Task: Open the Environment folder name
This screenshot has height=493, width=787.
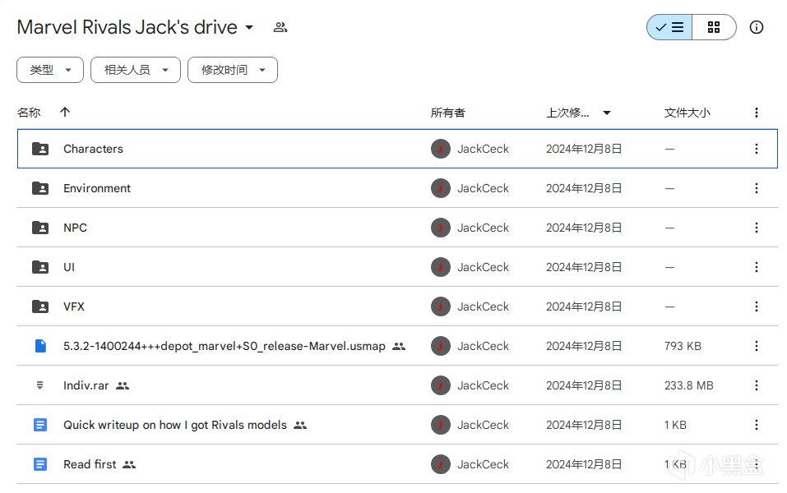Action: pyautogui.click(x=97, y=188)
